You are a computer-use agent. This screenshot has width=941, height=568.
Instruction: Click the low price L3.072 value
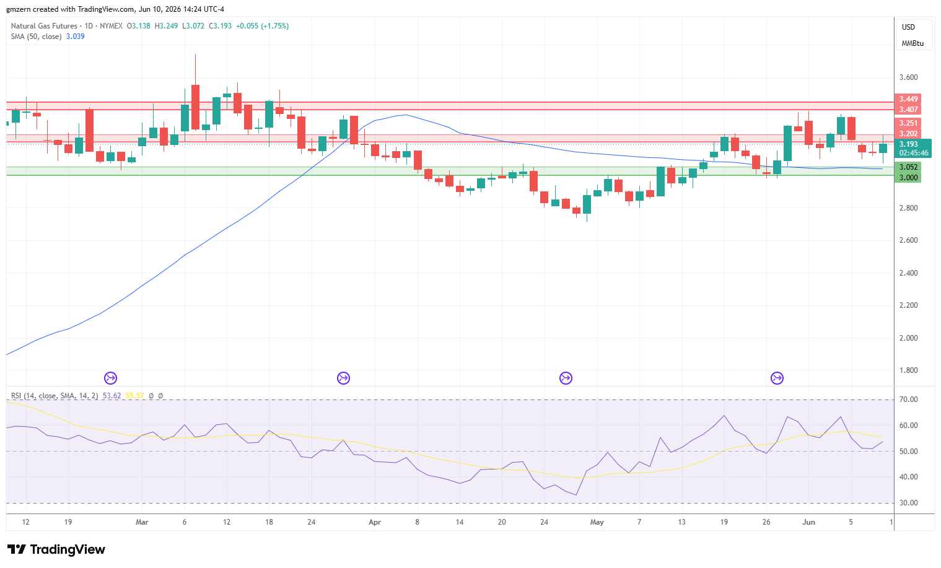point(193,26)
